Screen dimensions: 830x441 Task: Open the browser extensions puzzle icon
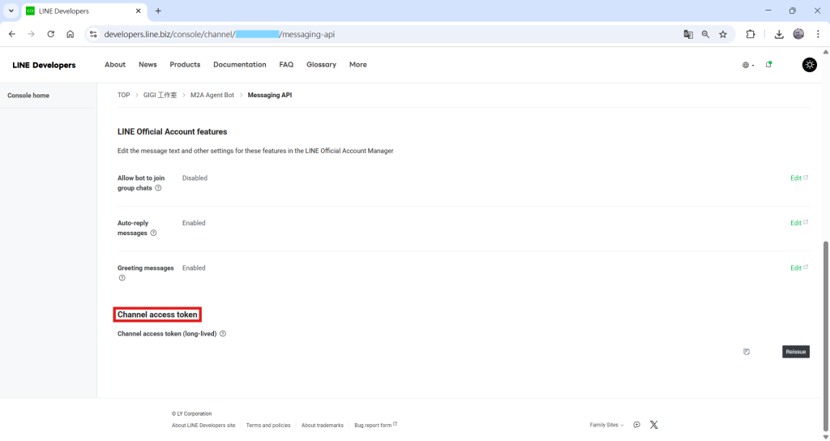(751, 34)
